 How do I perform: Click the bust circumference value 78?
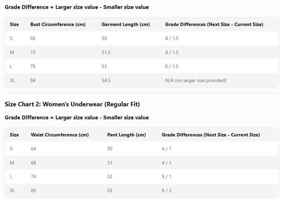pyautogui.click(x=33, y=67)
